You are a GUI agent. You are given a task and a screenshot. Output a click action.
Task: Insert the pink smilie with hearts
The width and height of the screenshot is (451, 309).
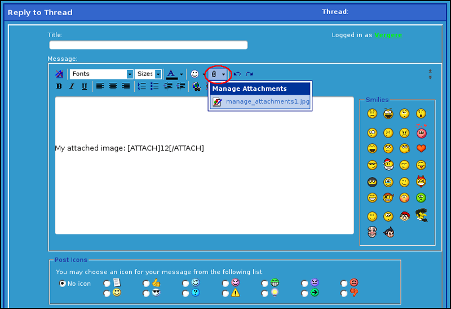[421, 131]
